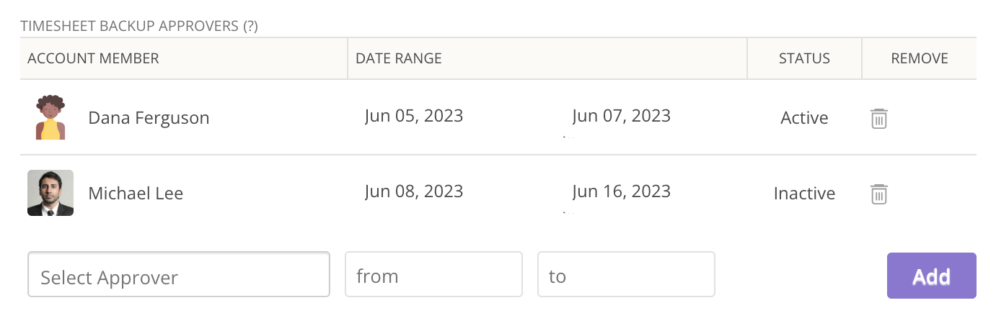The height and width of the screenshot is (326, 996).
Task: Click the purple Add button
Action: pyautogui.click(x=932, y=276)
